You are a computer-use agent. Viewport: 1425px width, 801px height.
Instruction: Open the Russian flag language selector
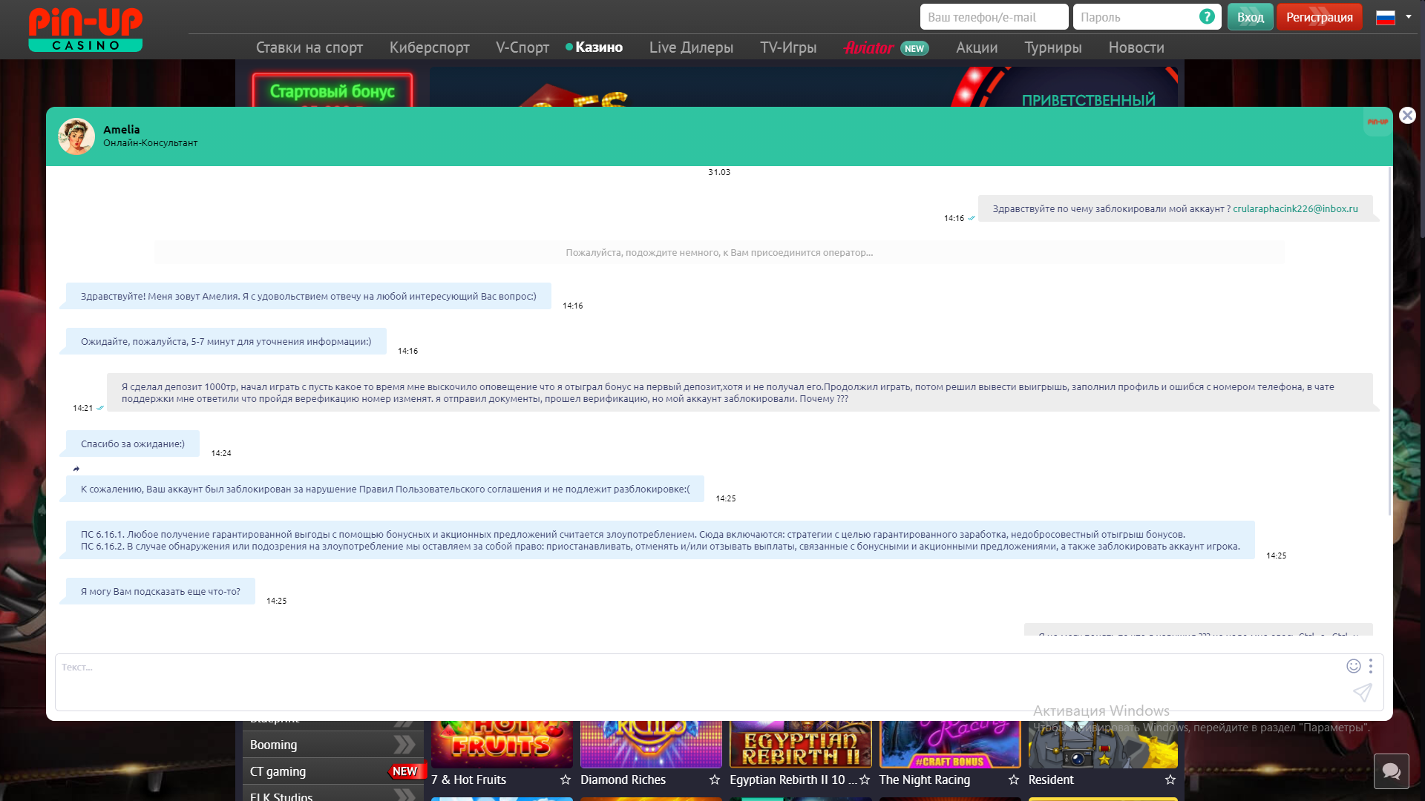pos(1386,17)
